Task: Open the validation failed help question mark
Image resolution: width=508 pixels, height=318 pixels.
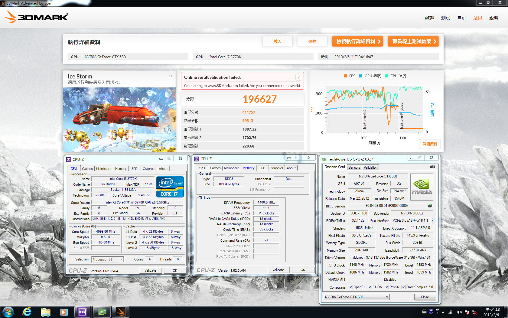Action: 298,77
